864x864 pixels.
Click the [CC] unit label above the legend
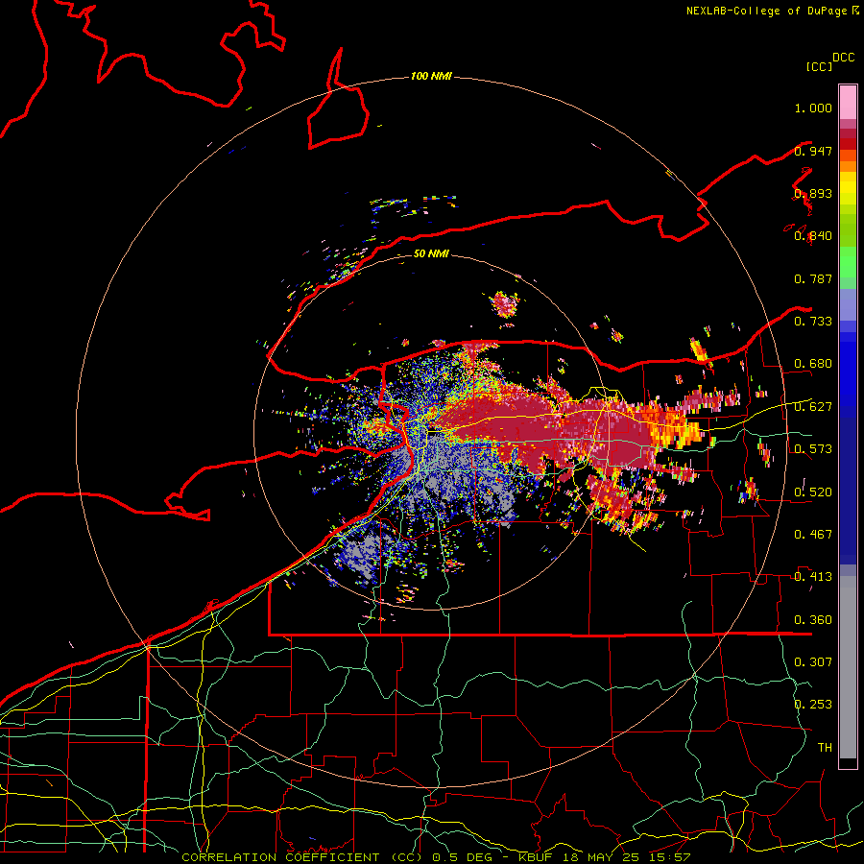(x=820, y=66)
